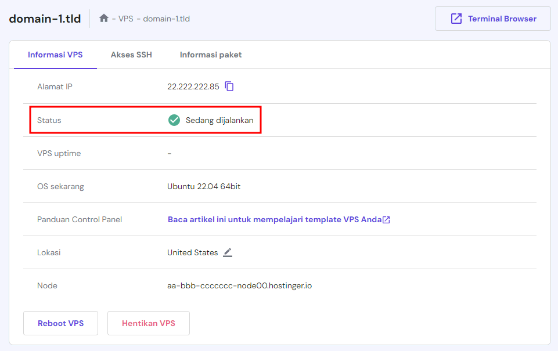Open the 'Baca artikel ini' guide link
Image resolution: width=558 pixels, height=351 pixels.
[x=275, y=219]
